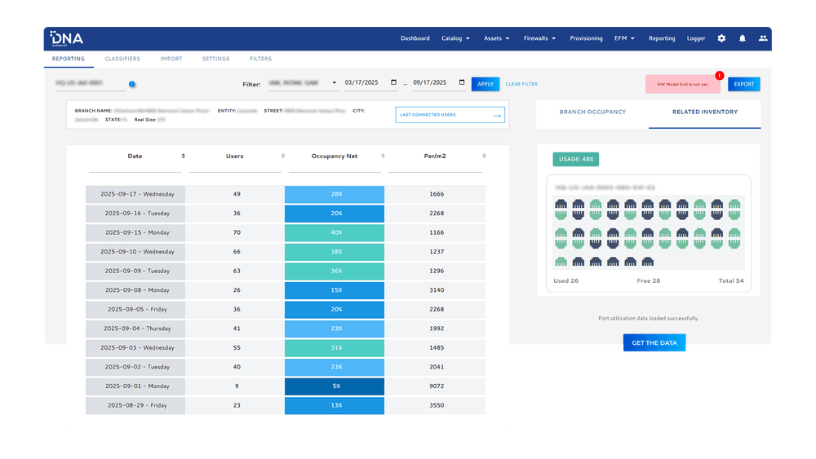Switch to the Branch Occupancy tab
The width and height of the screenshot is (816, 459).
point(592,112)
